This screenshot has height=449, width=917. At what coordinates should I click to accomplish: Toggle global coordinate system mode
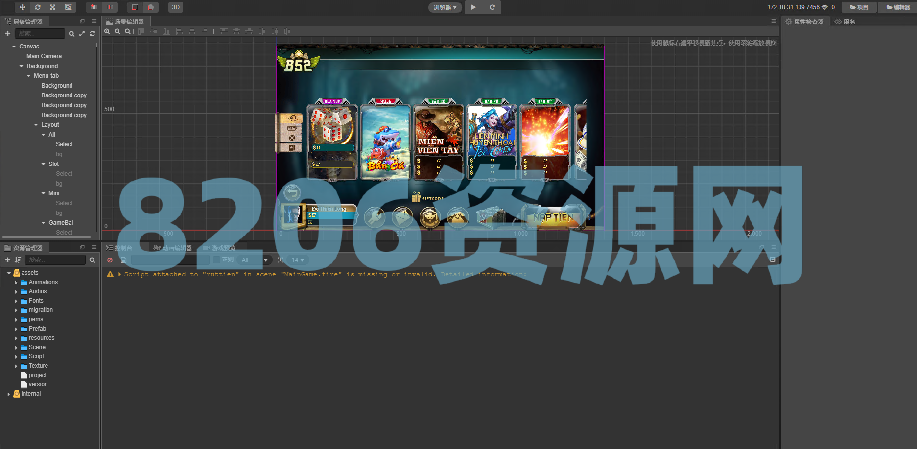click(x=150, y=7)
